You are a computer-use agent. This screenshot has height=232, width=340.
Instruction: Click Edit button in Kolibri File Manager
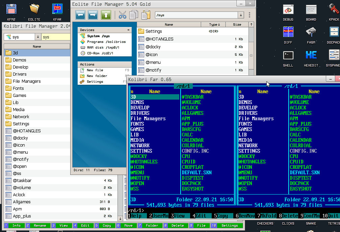pyautogui.click(x=83, y=226)
